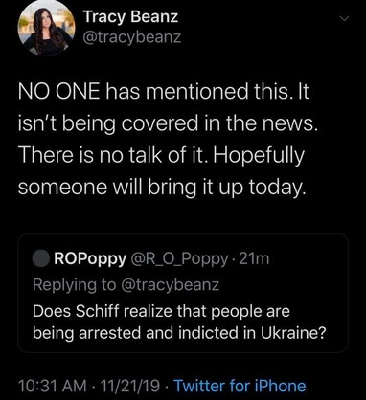Open quoted tweet card border area
The width and height of the screenshot is (366, 400).
pyautogui.click(x=183, y=293)
